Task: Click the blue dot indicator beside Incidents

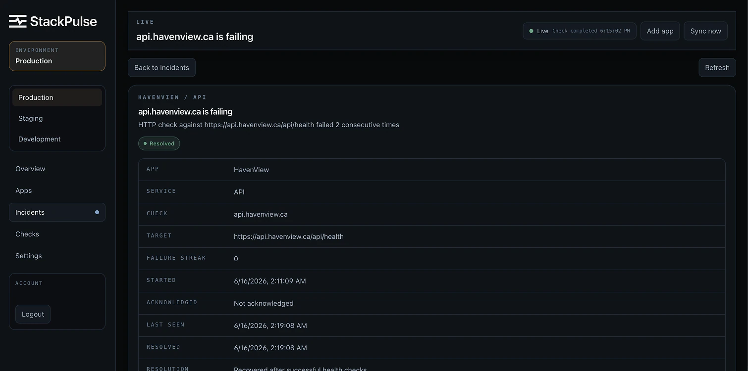Action: point(97,212)
